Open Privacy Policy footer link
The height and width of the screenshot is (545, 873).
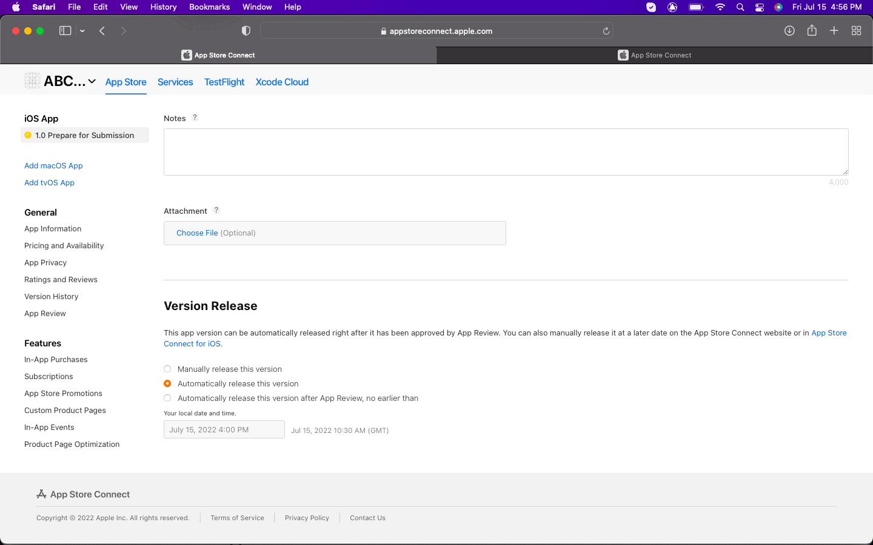click(307, 518)
